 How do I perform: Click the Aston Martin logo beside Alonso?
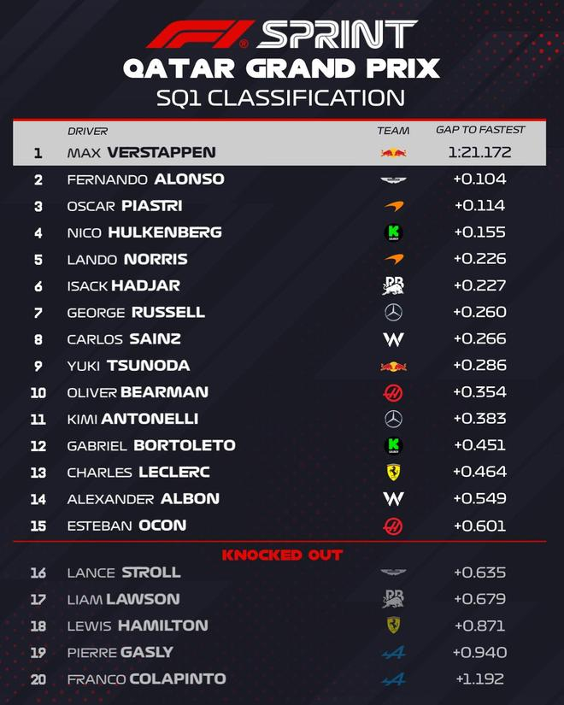(393, 179)
